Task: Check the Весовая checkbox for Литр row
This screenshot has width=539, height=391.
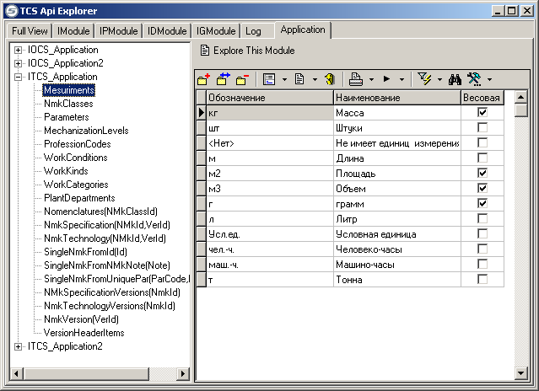Action: 482,219
